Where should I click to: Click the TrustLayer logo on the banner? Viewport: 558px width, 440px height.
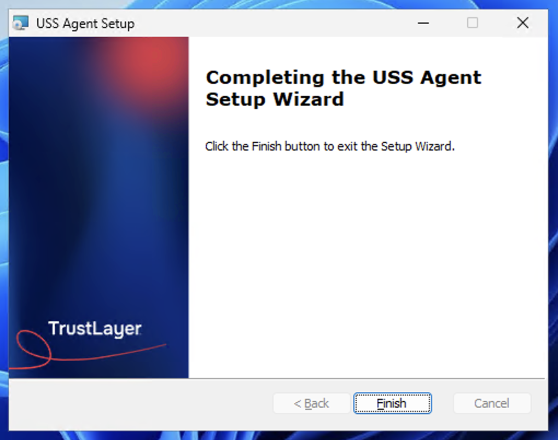(95, 328)
